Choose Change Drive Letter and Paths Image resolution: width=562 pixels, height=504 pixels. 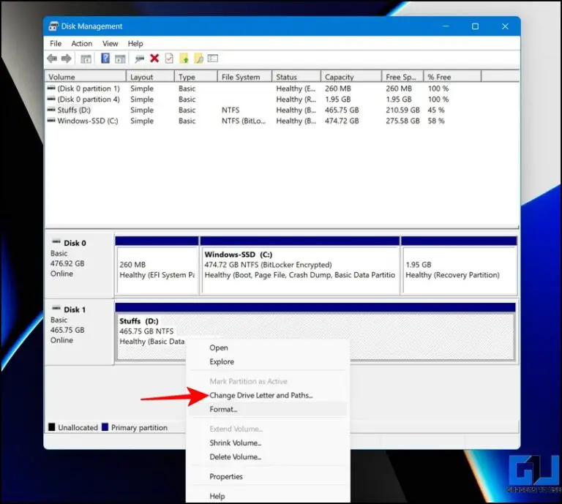[x=261, y=396]
